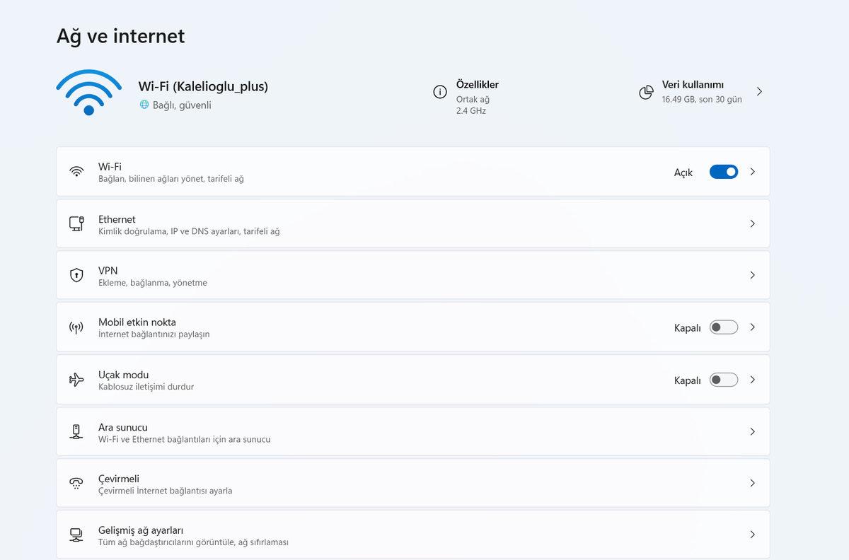Click the Ortak ağ 2.4 GHz info indicator
This screenshot has height=560, width=849.
440,92
